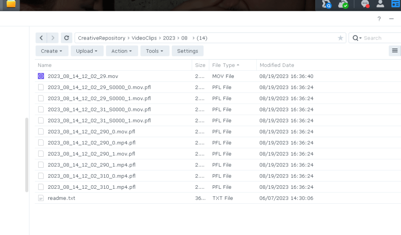Image resolution: width=401 pixels, height=235 pixels.
Task: Click the readme.txt text file icon
Action: click(x=41, y=198)
